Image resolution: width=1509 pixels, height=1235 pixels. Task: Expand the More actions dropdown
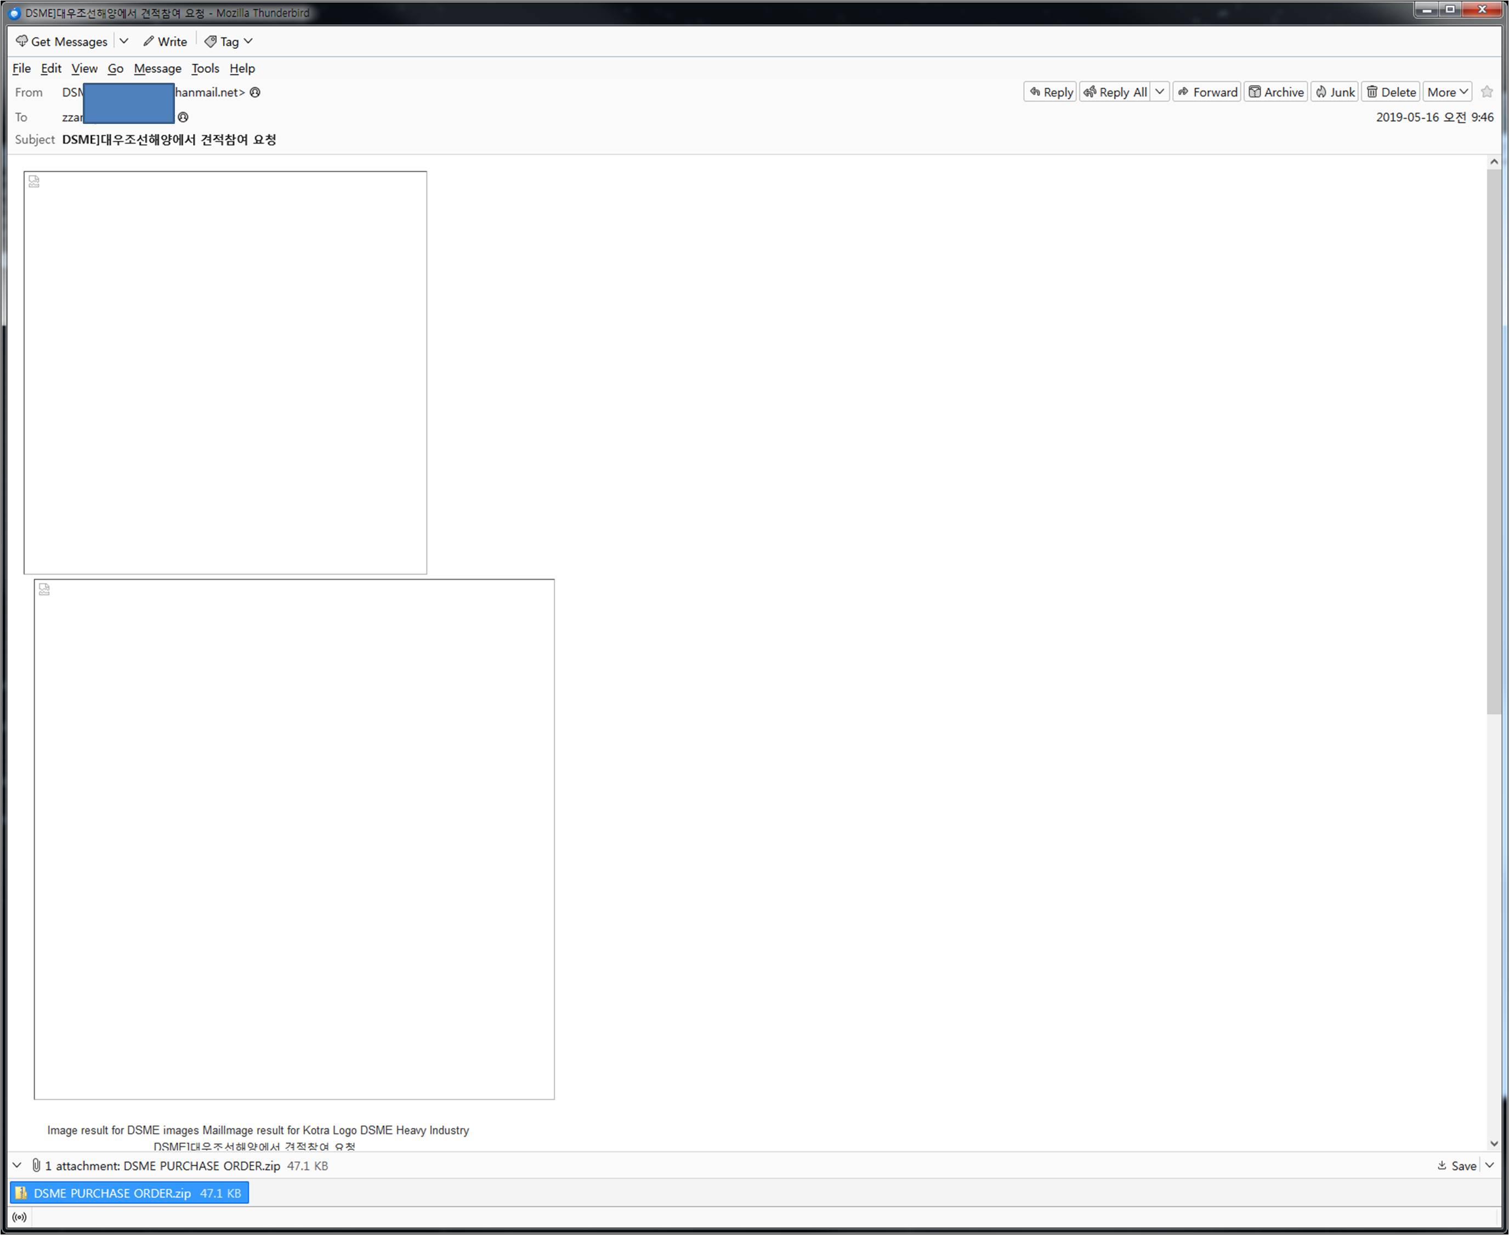(1447, 92)
